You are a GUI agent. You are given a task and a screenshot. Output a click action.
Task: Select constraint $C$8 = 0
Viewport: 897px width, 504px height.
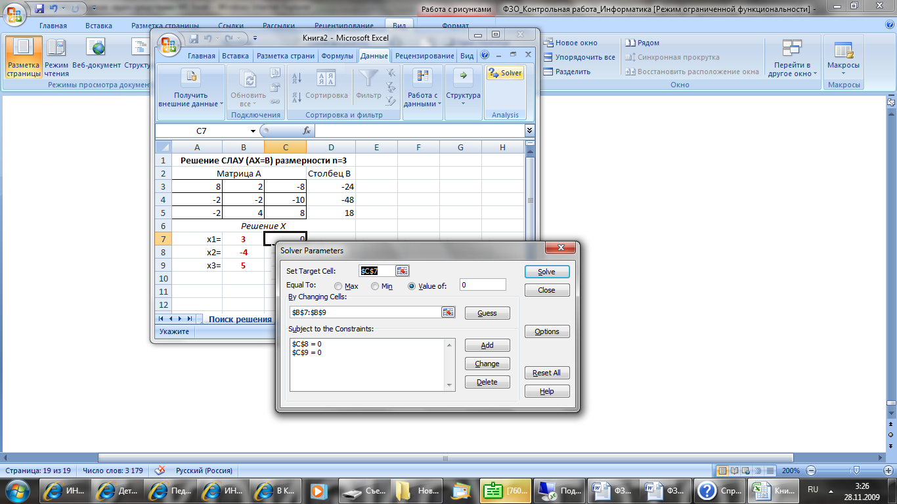307,344
